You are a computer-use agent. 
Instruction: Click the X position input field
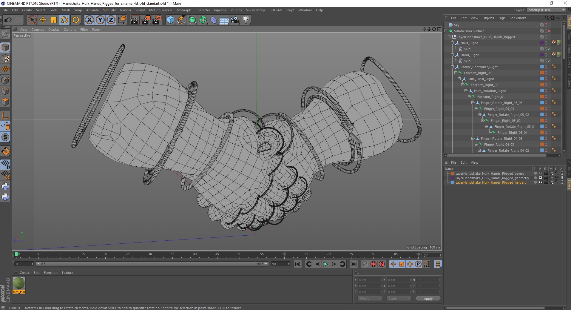[370, 280]
